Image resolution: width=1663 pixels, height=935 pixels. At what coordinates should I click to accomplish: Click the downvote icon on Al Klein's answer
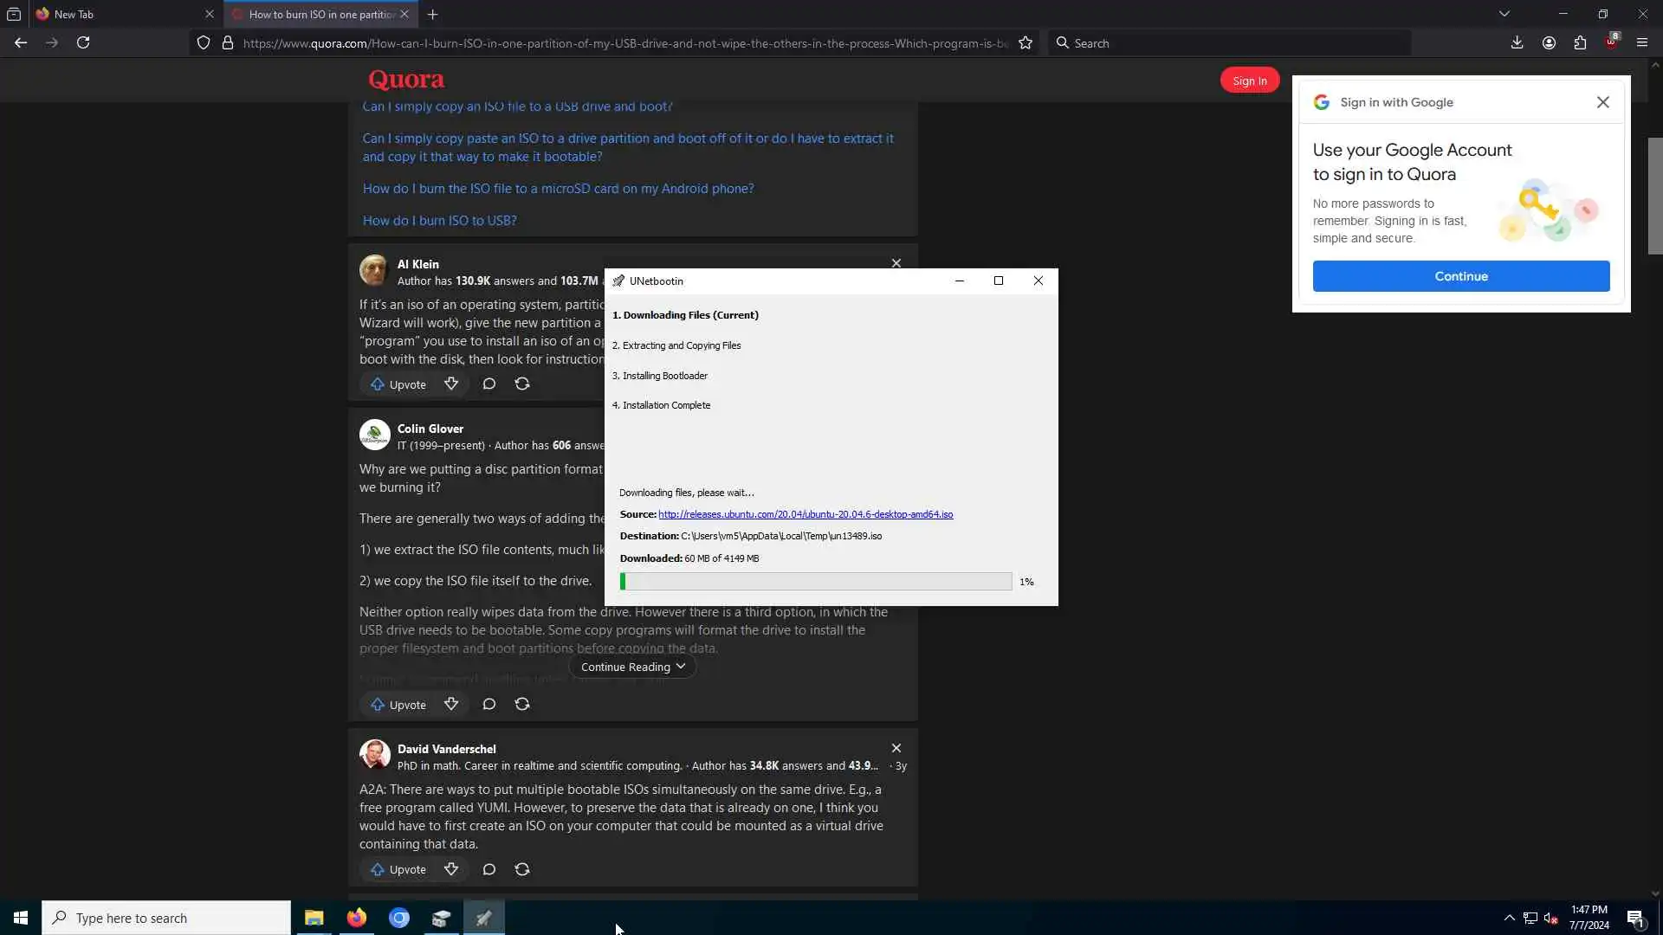click(x=451, y=384)
